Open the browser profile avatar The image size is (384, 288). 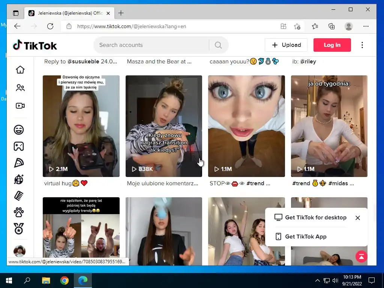pos(348,26)
